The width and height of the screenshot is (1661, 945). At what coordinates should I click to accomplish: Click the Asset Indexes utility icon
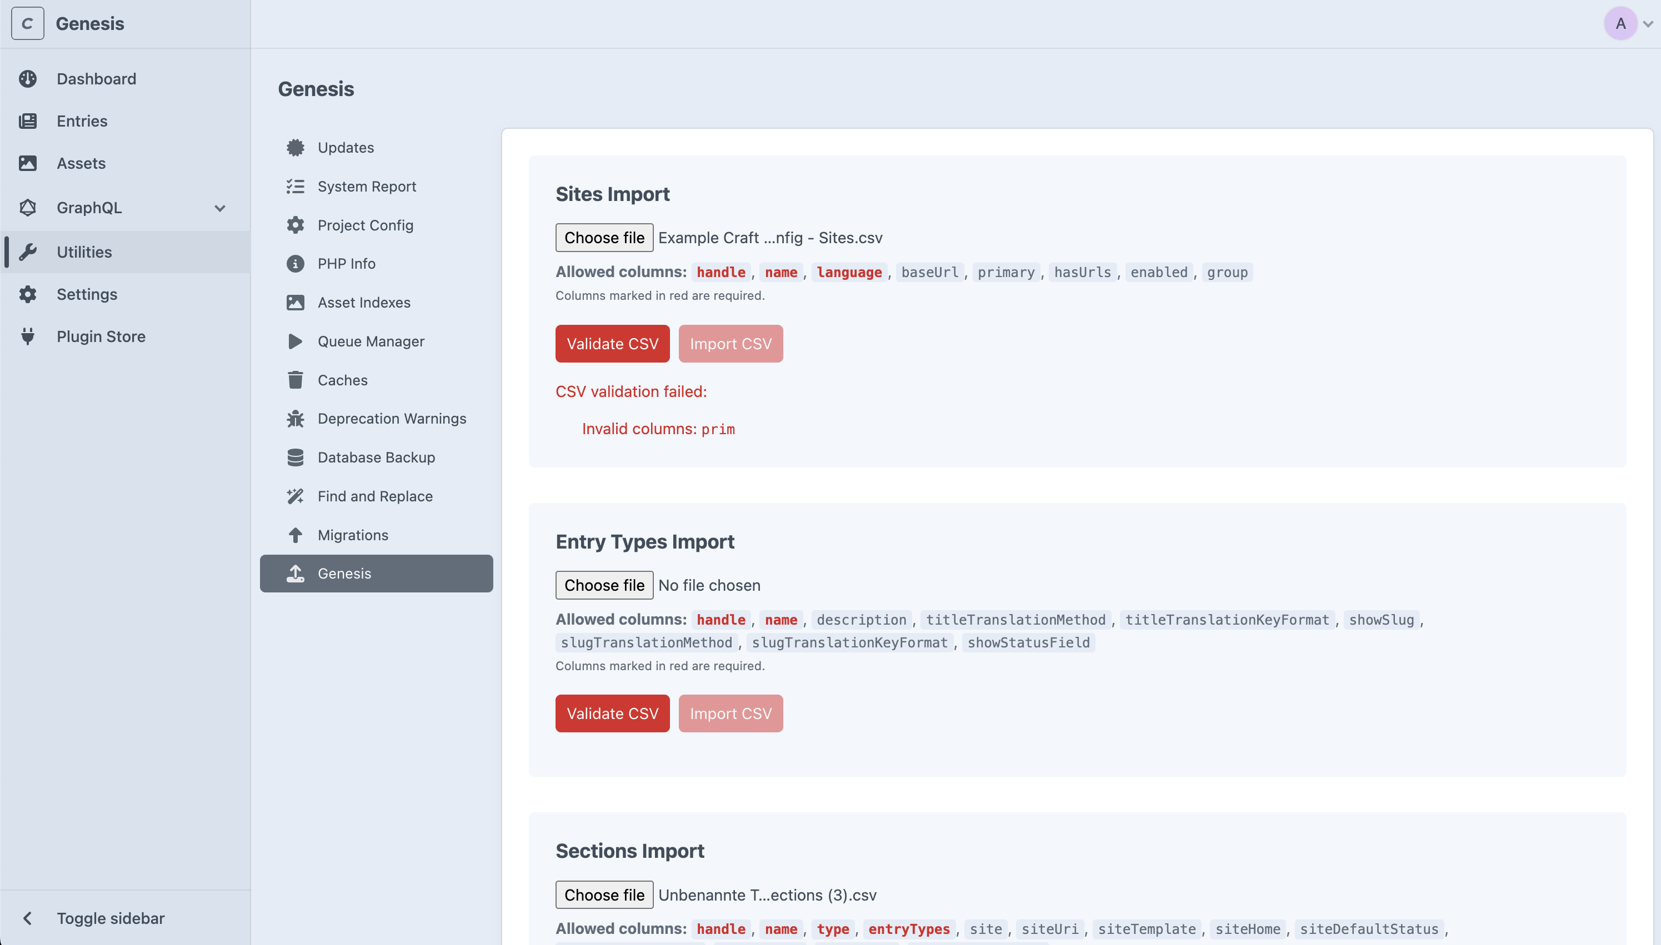pos(296,302)
